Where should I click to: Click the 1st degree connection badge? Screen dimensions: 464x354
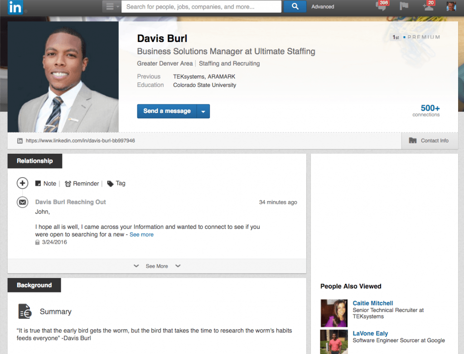tap(396, 37)
